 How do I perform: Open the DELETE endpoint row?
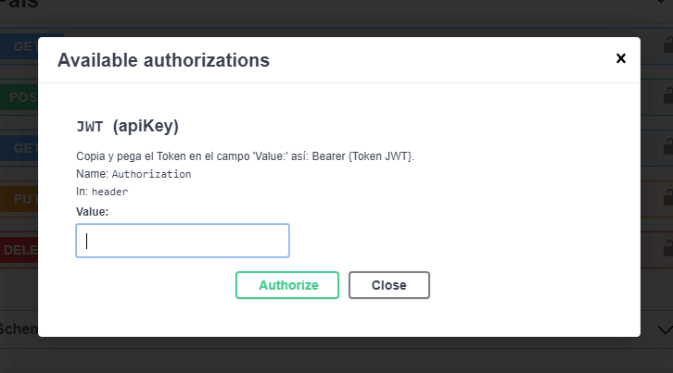point(19,250)
